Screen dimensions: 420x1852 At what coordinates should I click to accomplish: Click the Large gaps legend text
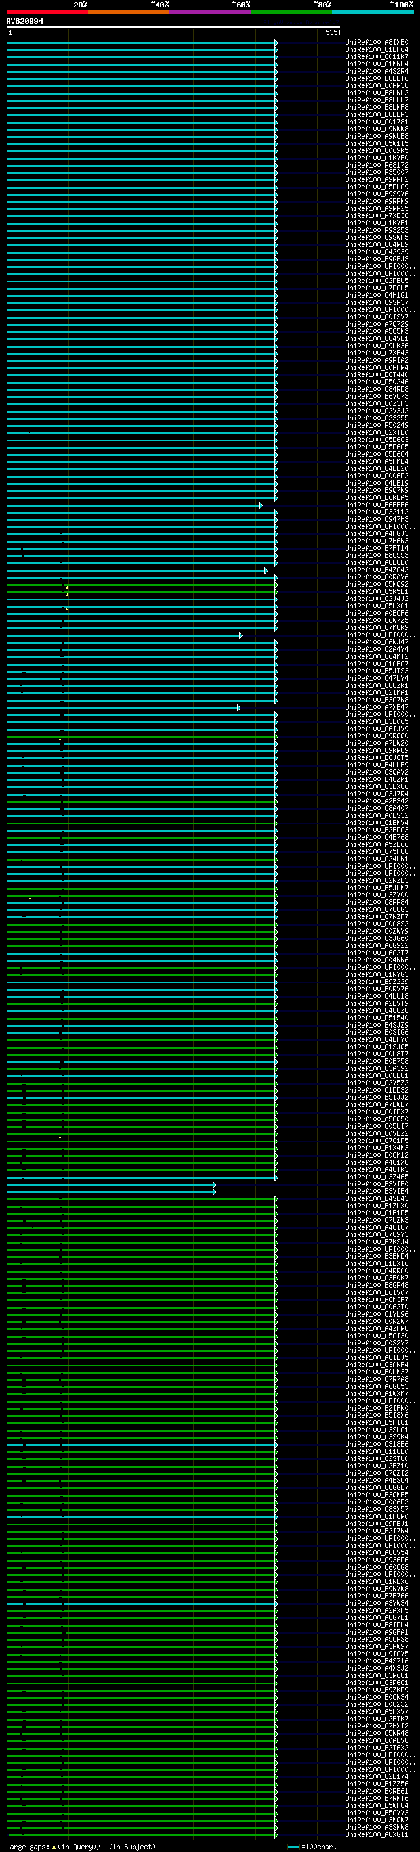click(x=81, y=1847)
